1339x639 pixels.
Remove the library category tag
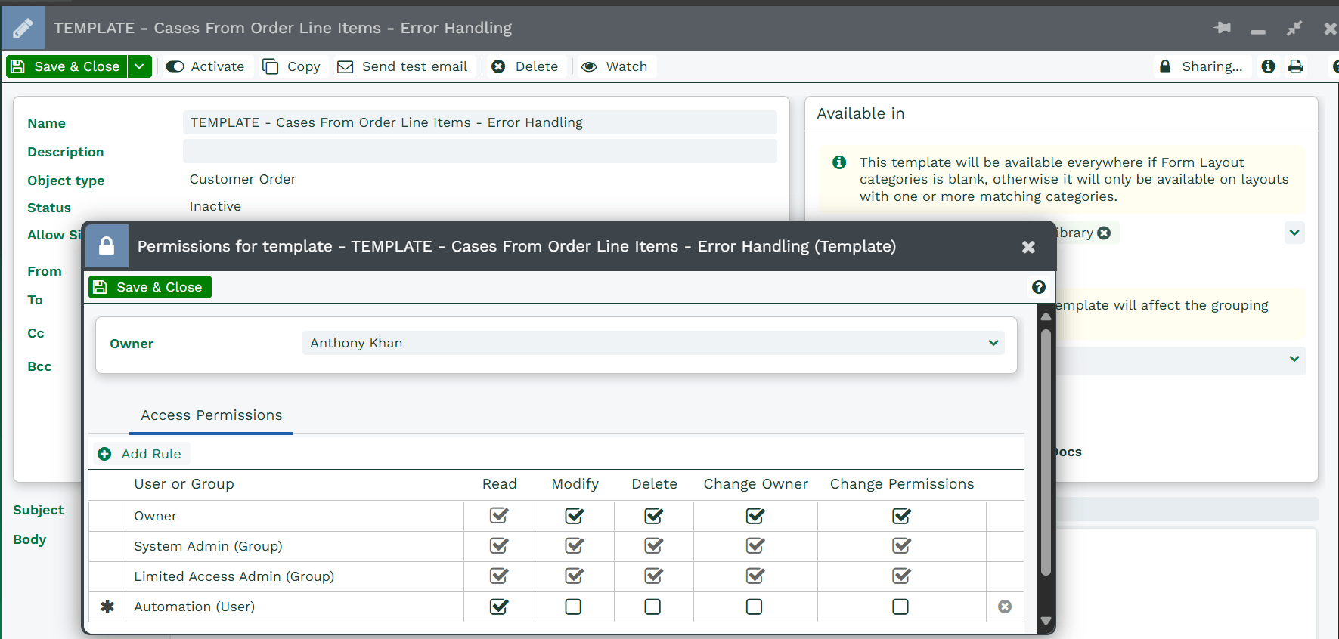pos(1104,233)
